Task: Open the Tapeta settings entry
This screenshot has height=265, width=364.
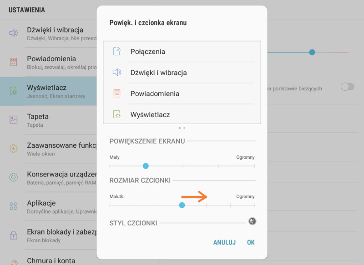Action: pyautogui.click(x=50, y=120)
